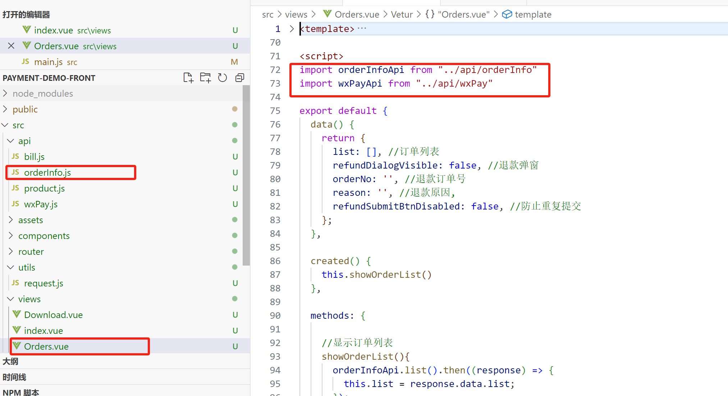This screenshot has width=728, height=396.
Task: Refresh the explorer with the refresh icon
Action: [x=223, y=78]
